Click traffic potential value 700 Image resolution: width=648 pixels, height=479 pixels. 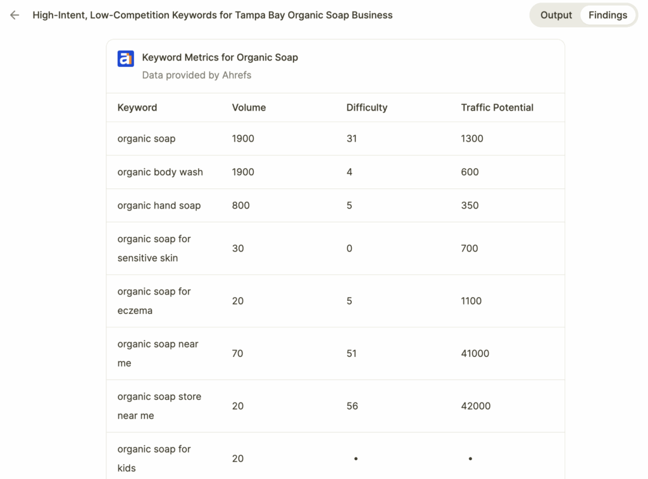coord(470,248)
